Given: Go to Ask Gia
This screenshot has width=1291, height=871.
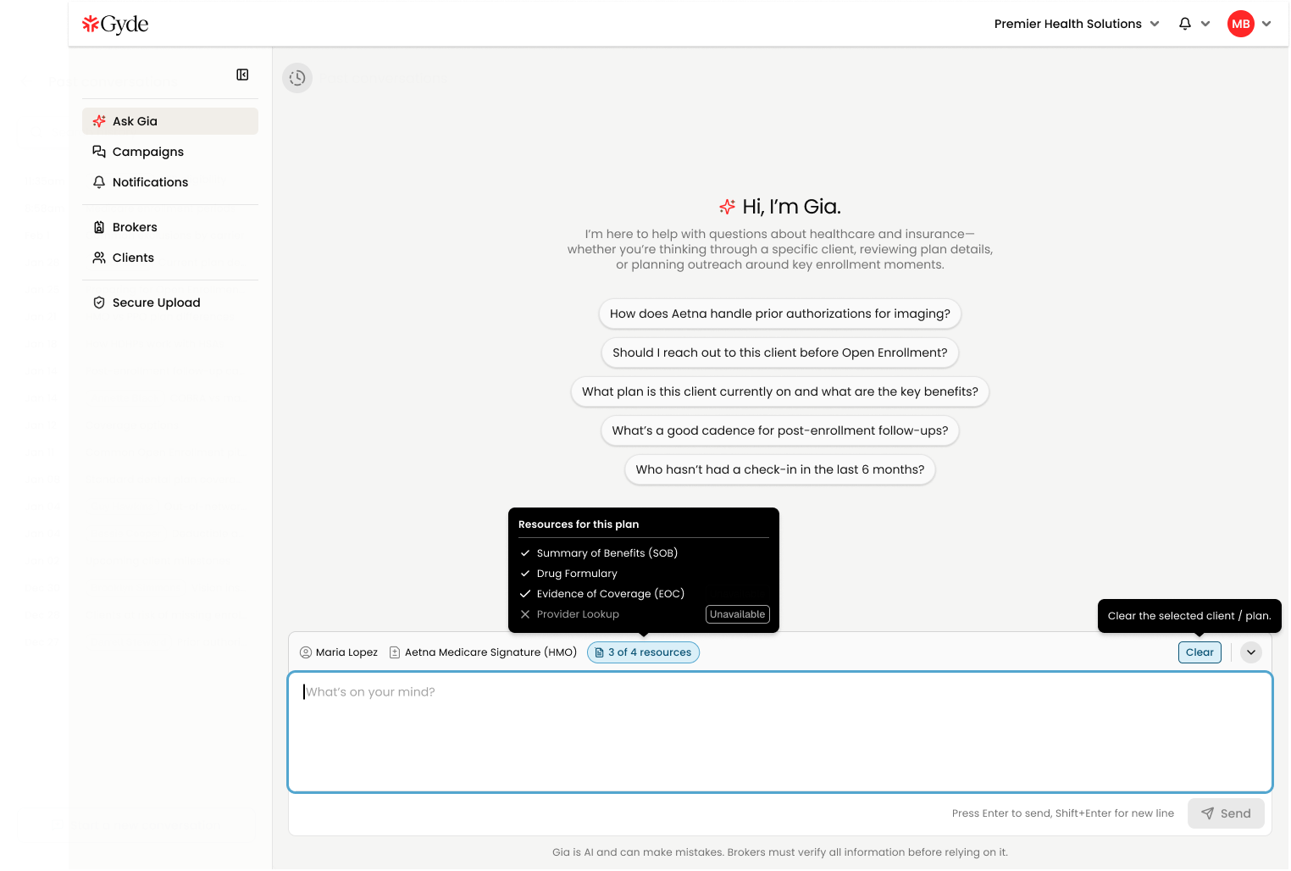Looking at the screenshot, I should coord(170,121).
